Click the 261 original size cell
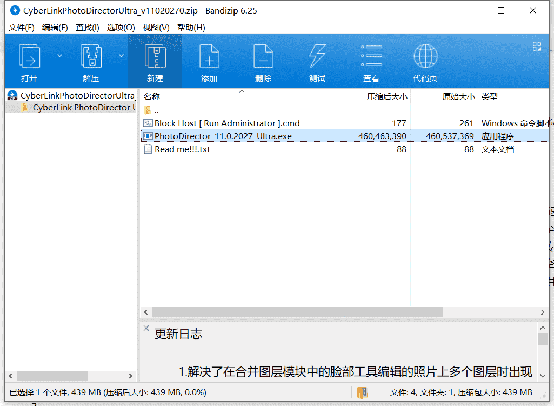The width and height of the screenshot is (554, 406). pos(466,123)
